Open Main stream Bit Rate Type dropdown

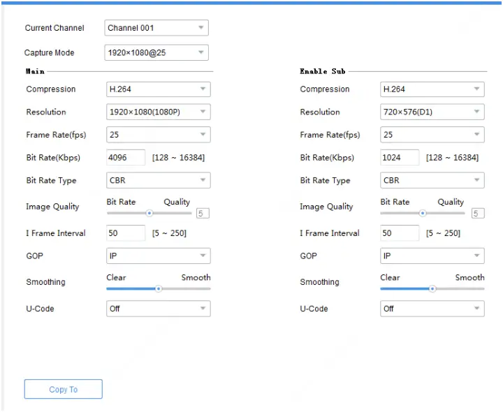point(158,180)
